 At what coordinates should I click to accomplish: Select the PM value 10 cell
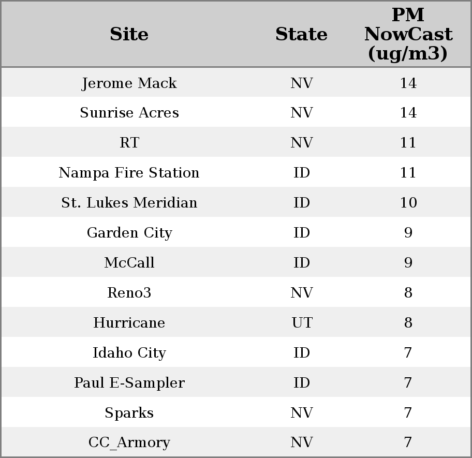408,203
